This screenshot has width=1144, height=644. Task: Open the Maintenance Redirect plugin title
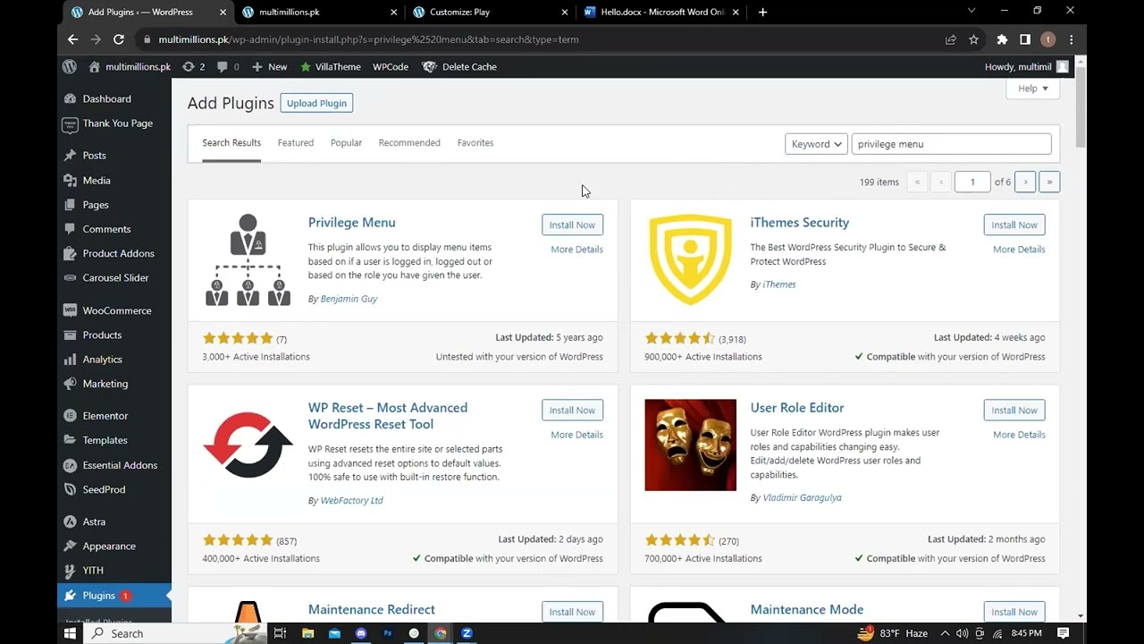coord(372,610)
